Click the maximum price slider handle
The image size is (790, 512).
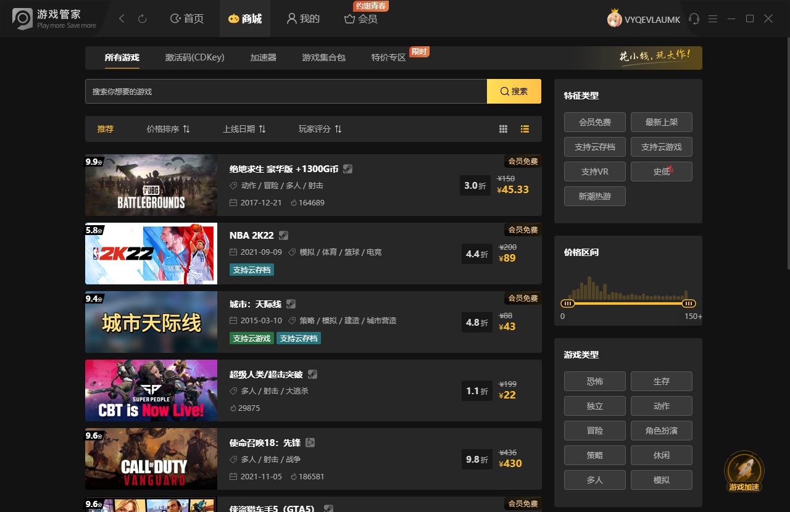689,303
